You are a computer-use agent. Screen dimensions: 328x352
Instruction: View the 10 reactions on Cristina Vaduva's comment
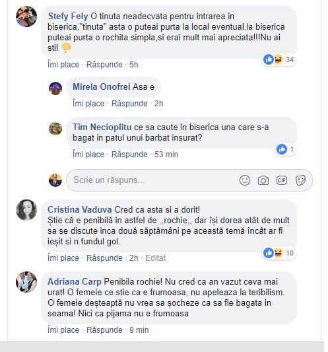[x=279, y=253]
